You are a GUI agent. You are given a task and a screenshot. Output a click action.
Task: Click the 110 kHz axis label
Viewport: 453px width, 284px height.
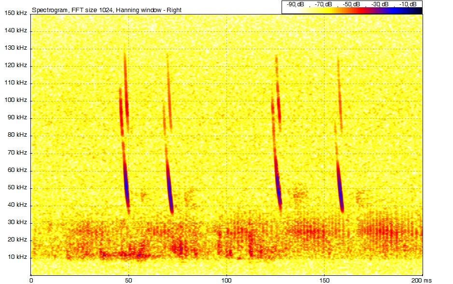(x=15, y=82)
